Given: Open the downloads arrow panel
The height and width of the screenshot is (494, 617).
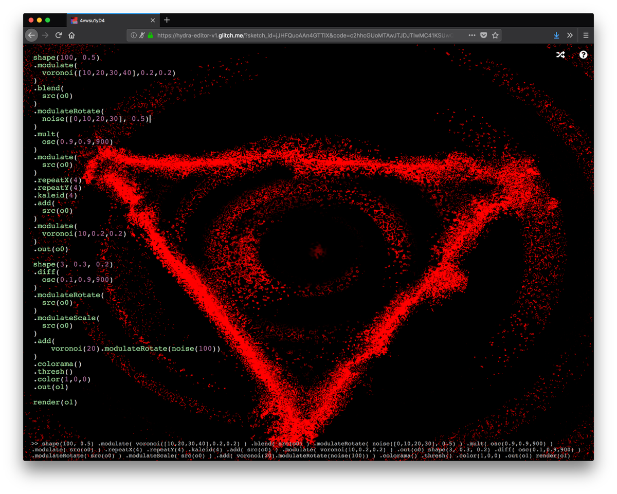Looking at the screenshot, I should pyautogui.click(x=556, y=35).
